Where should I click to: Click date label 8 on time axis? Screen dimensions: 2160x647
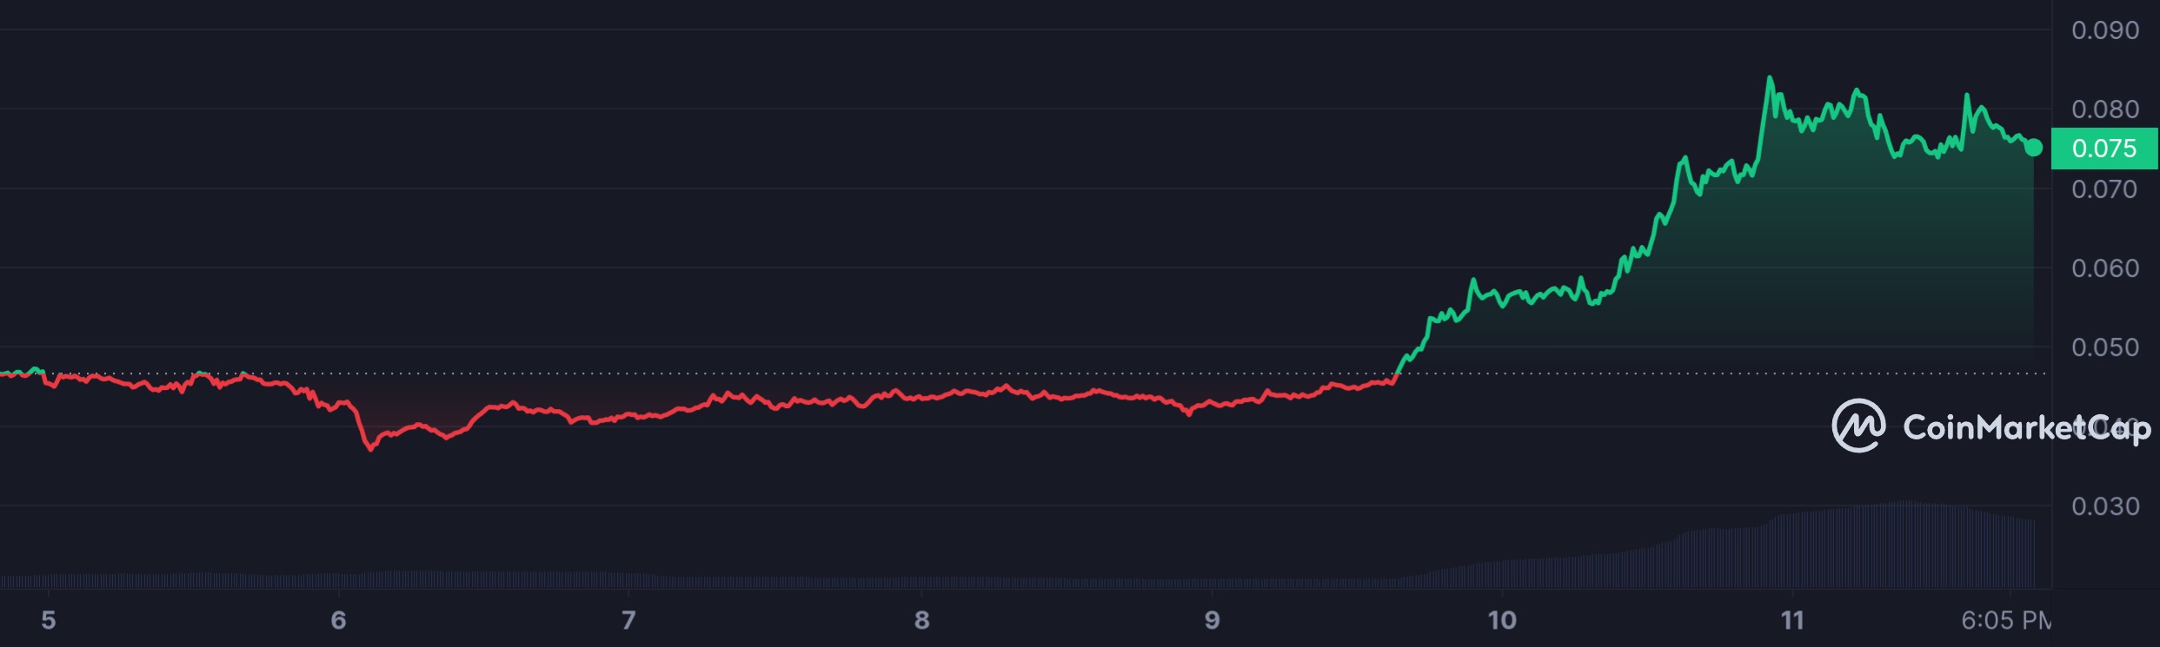tap(922, 620)
